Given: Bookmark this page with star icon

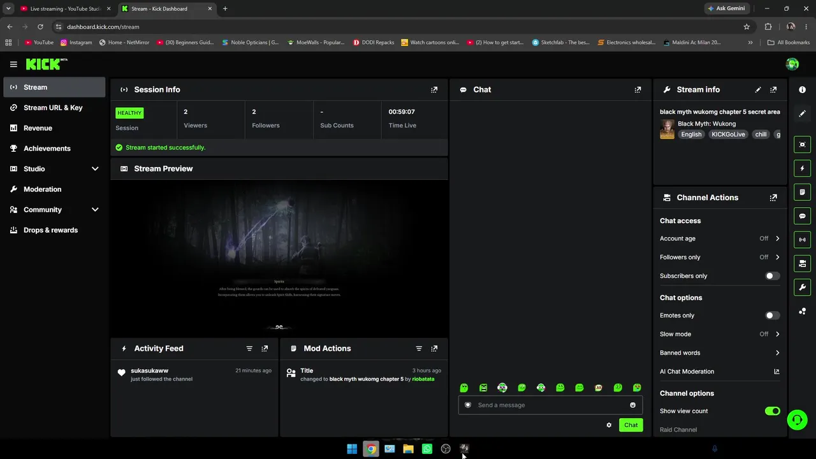Looking at the screenshot, I should (x=747, y=27).
